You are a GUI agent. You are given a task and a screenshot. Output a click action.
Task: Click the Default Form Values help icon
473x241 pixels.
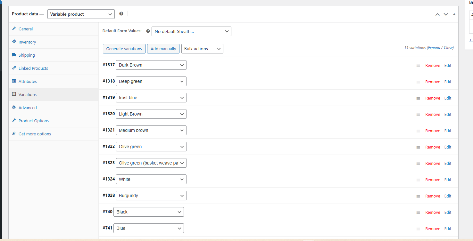tap(148, 31)
